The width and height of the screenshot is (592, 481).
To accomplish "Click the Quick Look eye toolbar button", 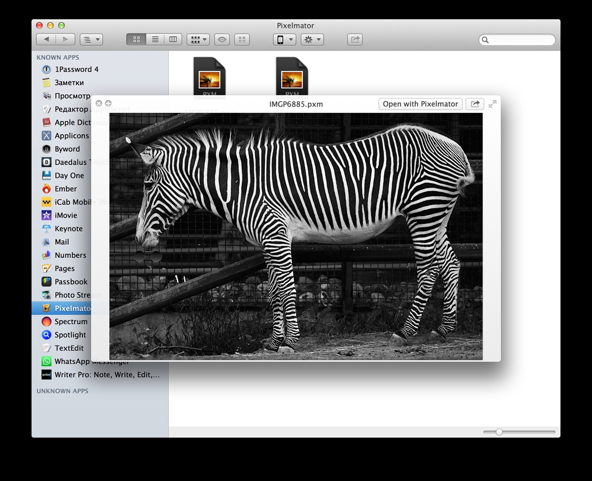I will [222, 40].
